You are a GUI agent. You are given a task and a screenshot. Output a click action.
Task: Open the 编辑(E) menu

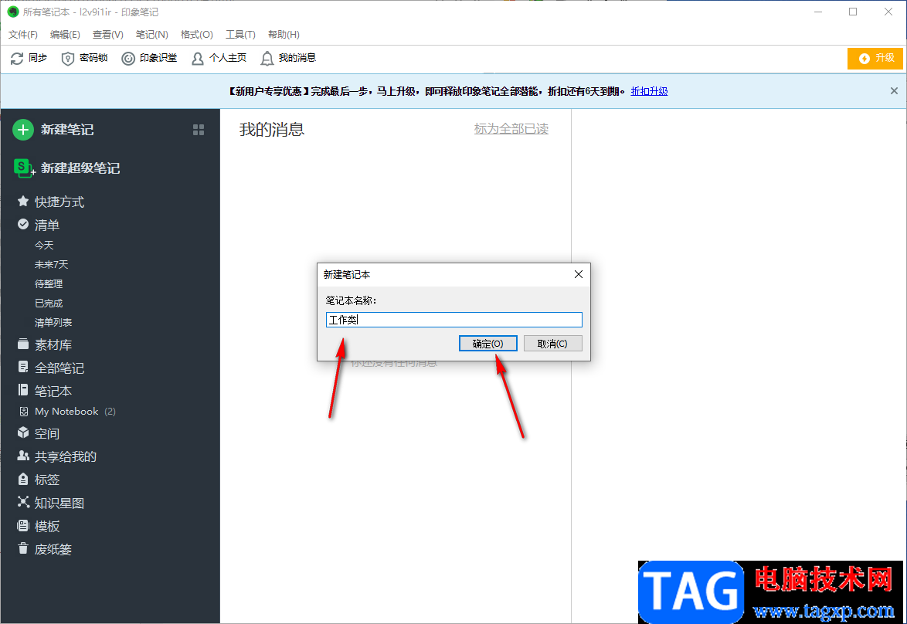(65, 35)
